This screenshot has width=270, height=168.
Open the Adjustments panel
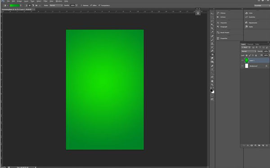point(251,23)
